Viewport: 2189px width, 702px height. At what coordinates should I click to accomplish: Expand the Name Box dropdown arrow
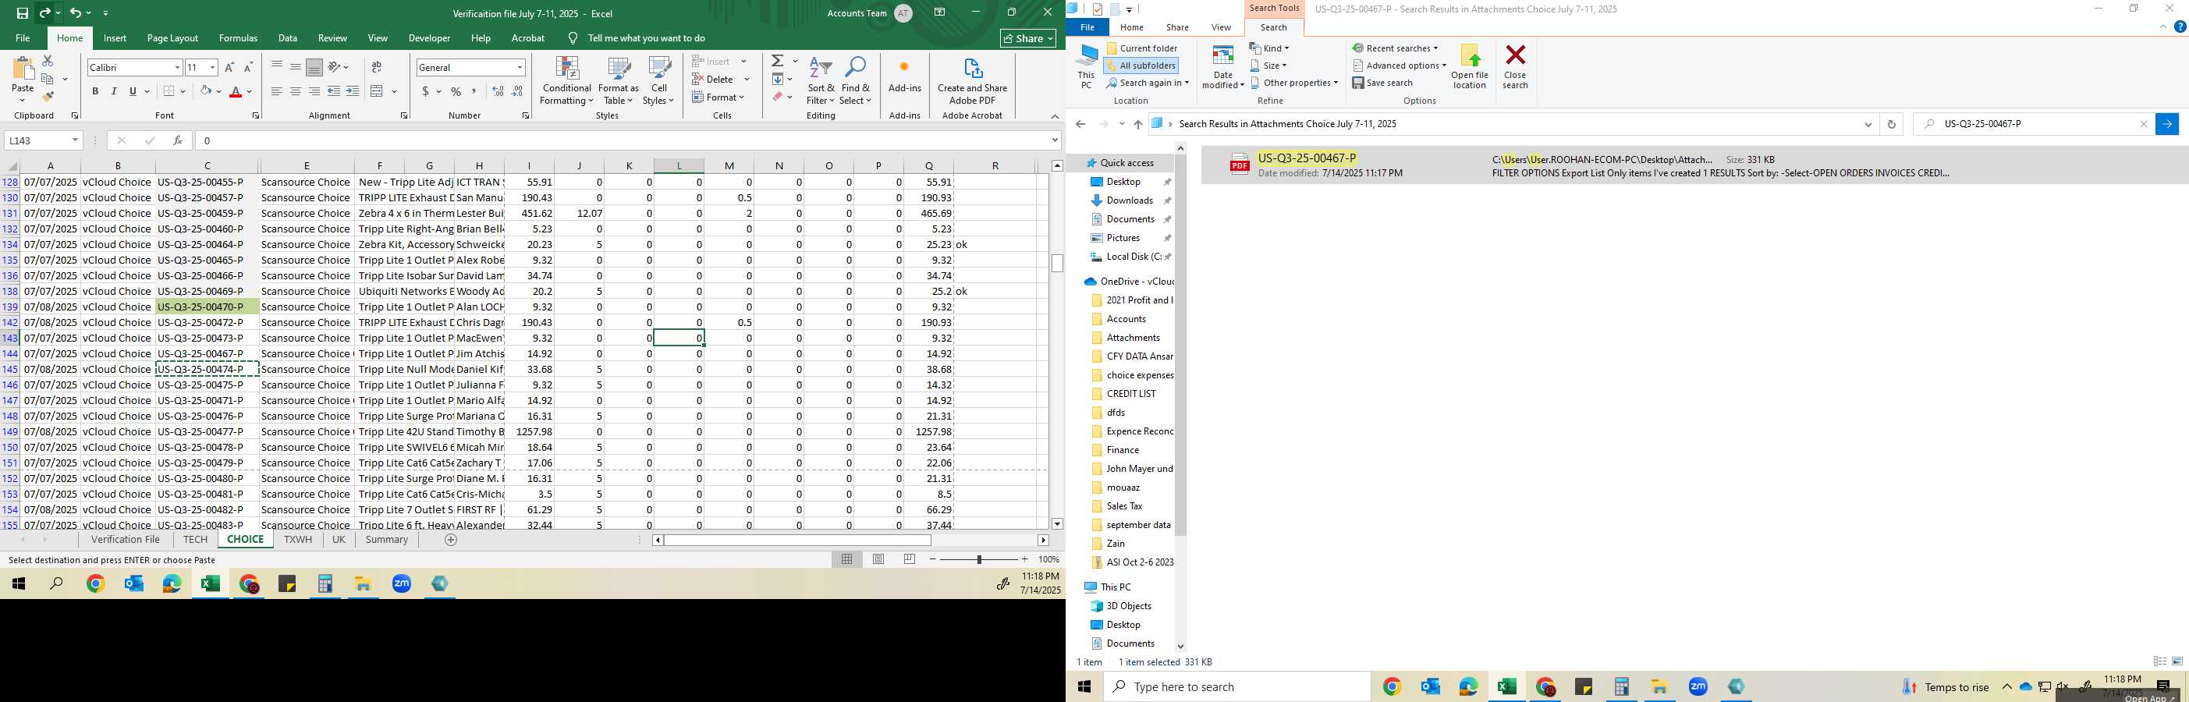(75, 140)
